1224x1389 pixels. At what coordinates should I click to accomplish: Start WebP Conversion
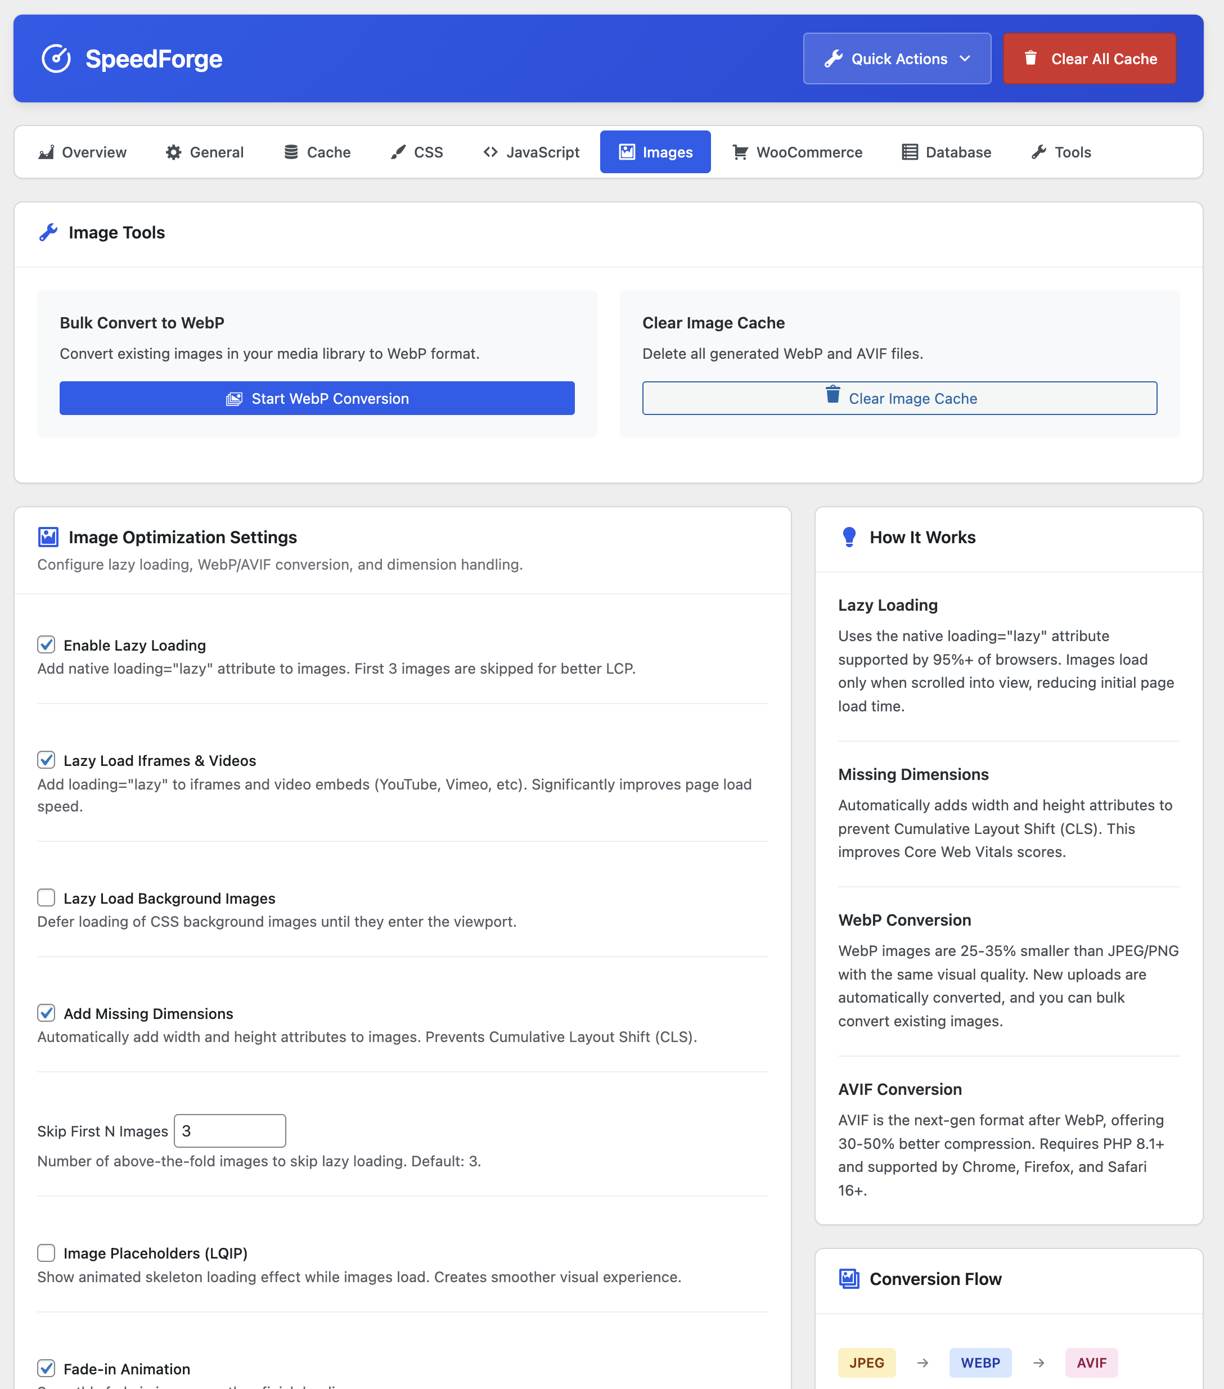[x=317, y=398]
